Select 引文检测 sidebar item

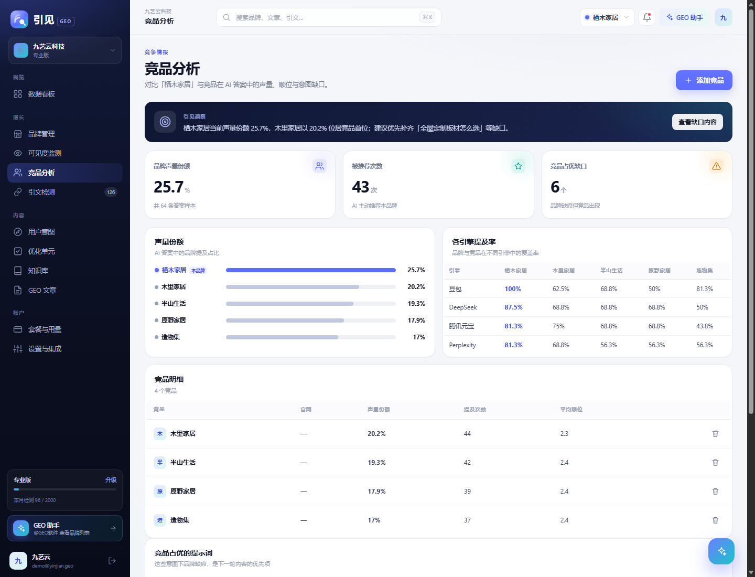pos(65,192)
